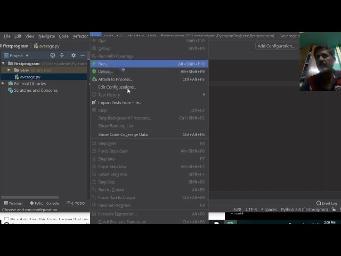The width and height of the screenshot is (341, 256).
Task: Open Edit Configurations... dialog
Action: point(149,87)
